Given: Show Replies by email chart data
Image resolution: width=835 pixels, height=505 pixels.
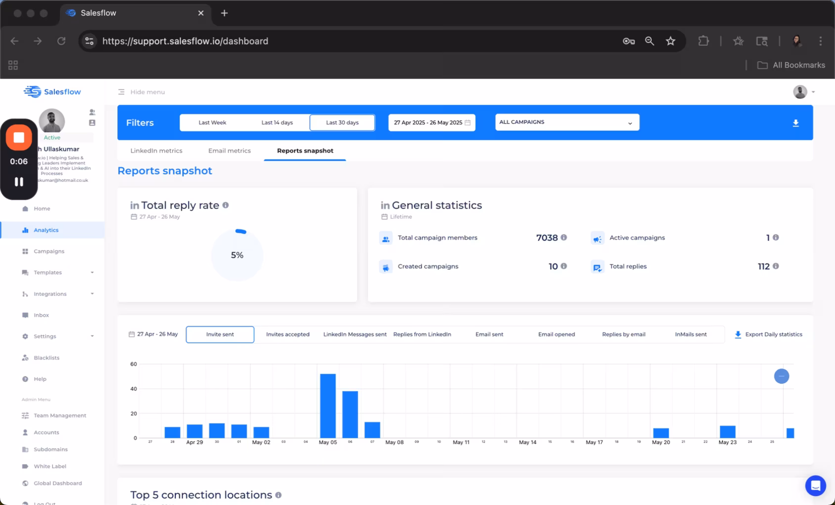Looking at the screenshot, I should [624, 335].
